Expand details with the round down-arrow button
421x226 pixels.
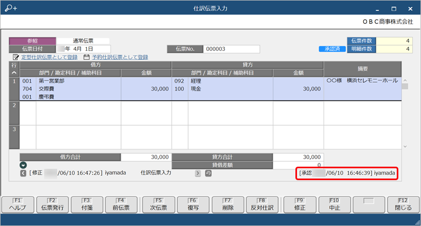[x=23, y=165]
